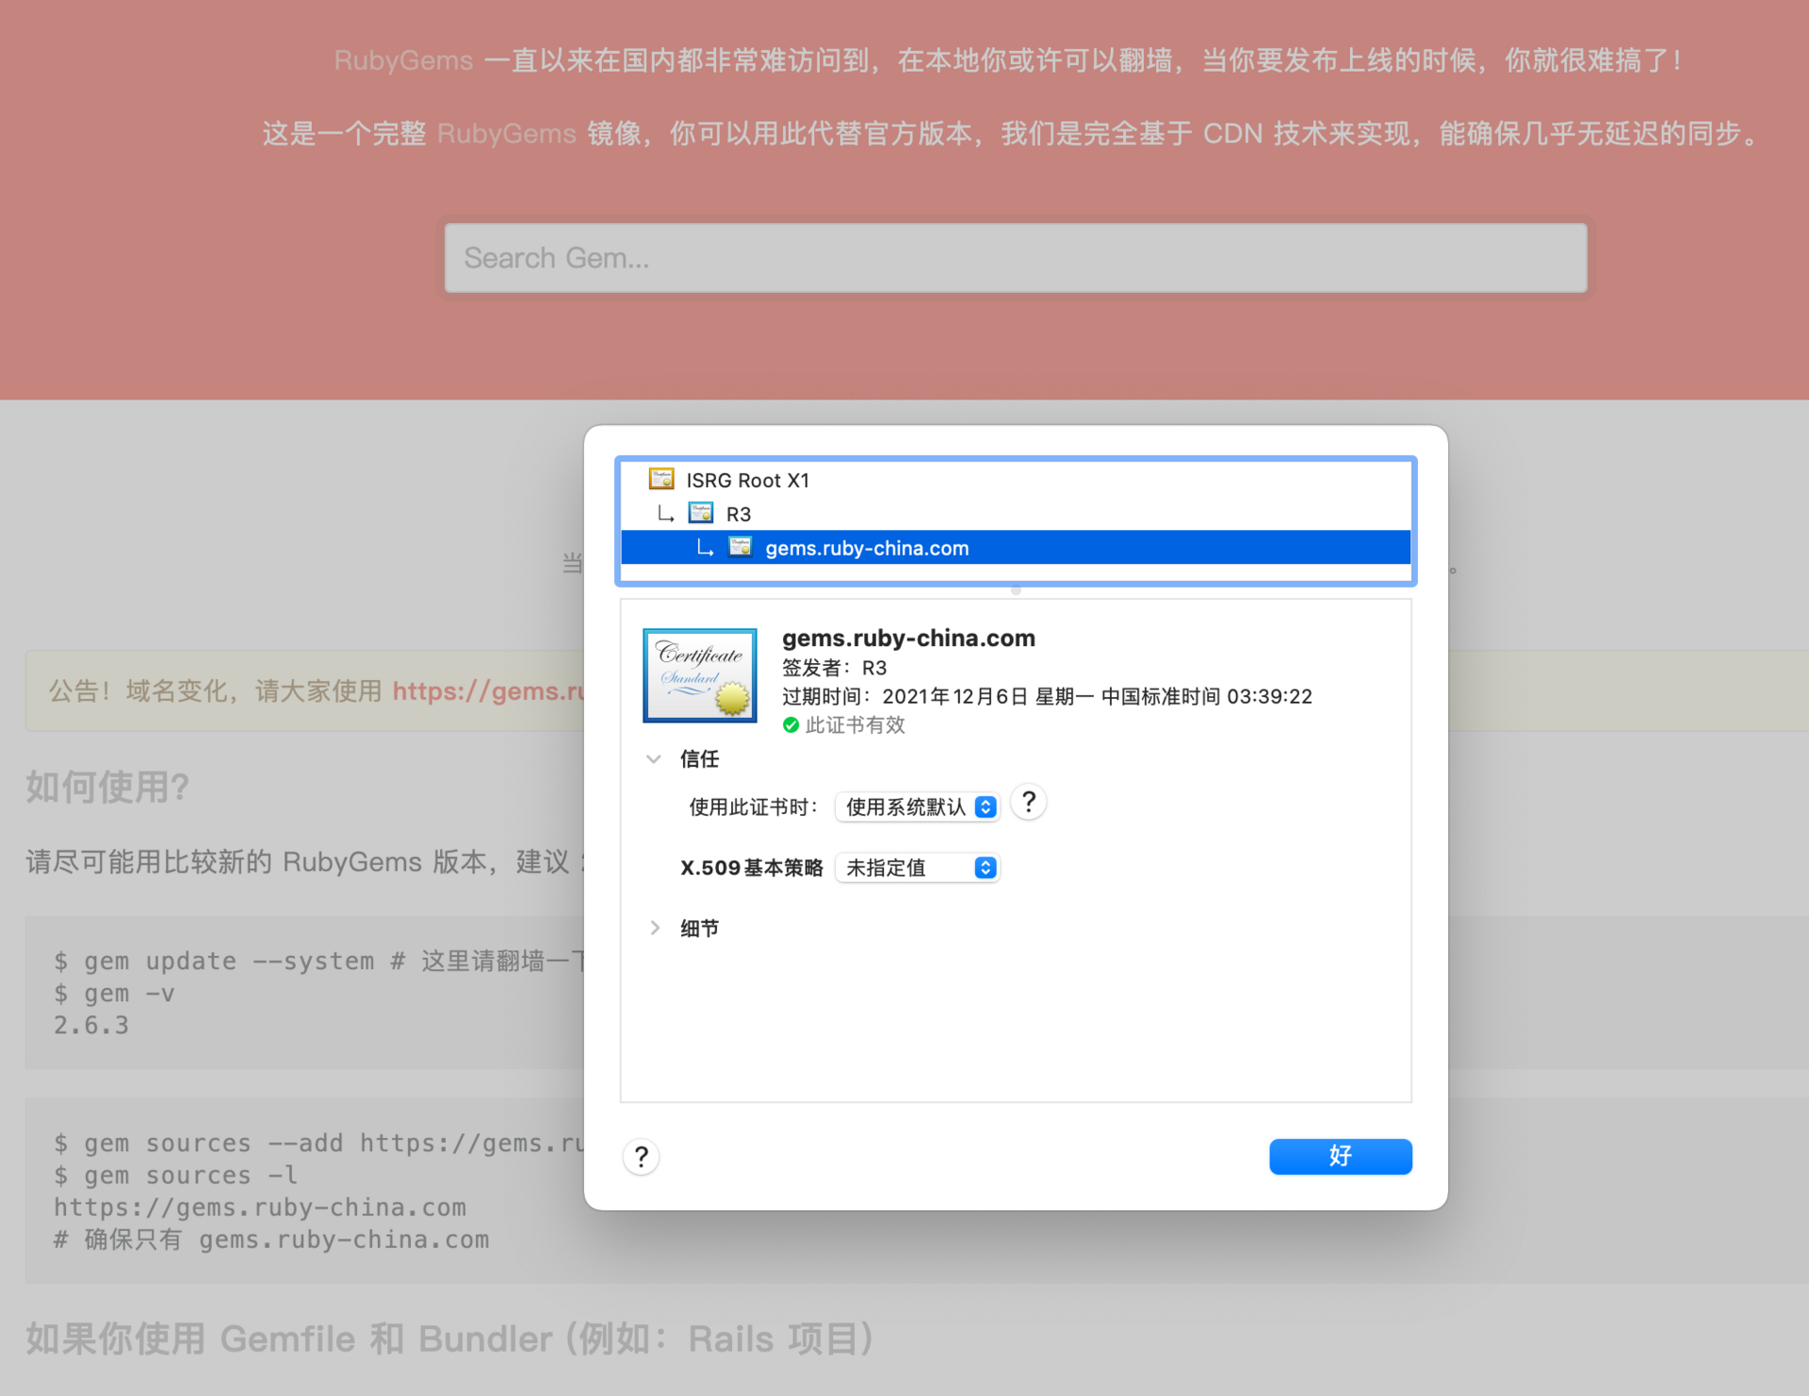Click the ISRG Root X1 certificate icon
1809x1396 pixels.
pos(661,479)
